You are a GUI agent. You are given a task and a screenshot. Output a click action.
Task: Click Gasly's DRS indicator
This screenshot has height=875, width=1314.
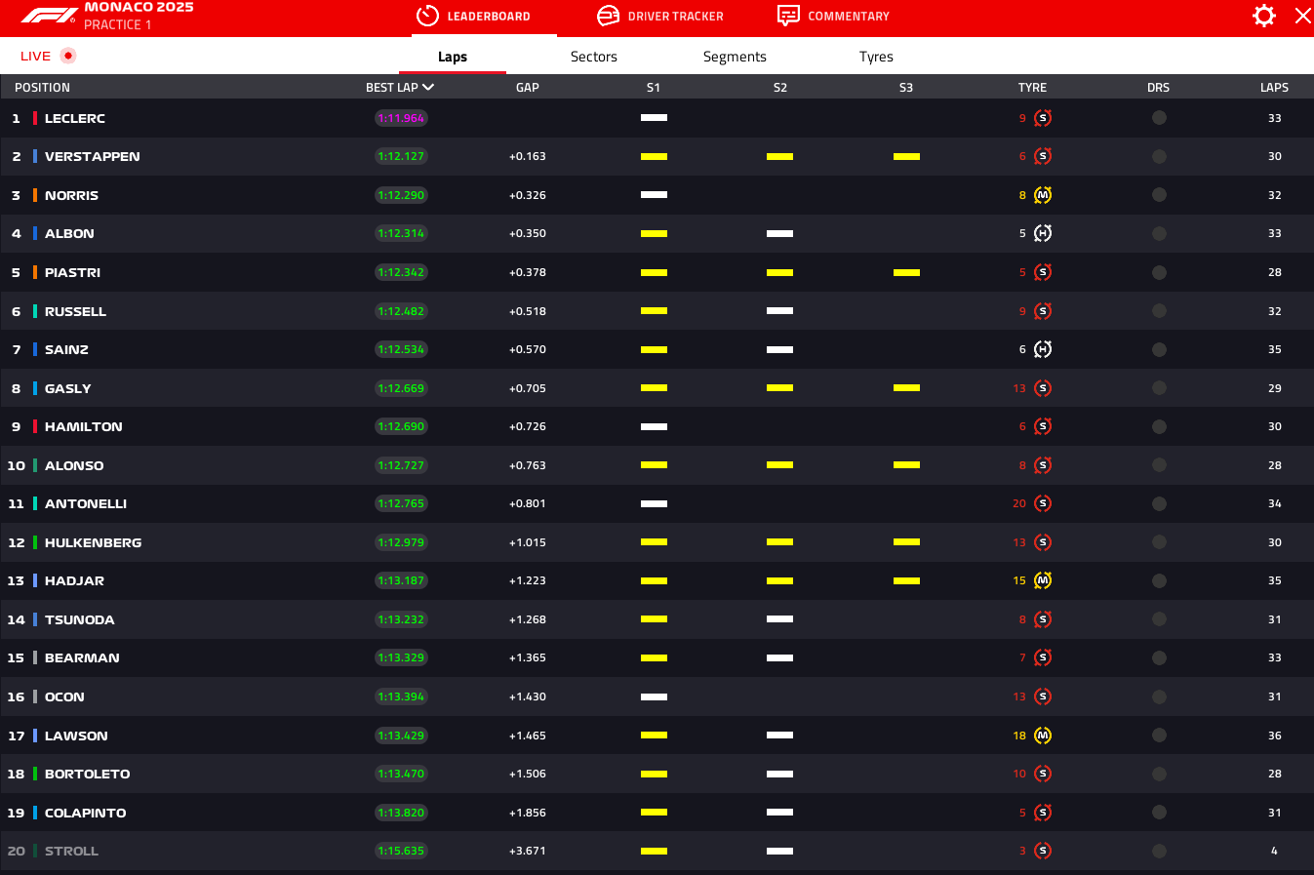pos(1159,388)
